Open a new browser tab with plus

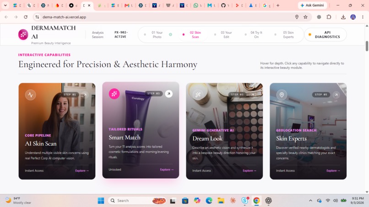click(x=278, y=5)
